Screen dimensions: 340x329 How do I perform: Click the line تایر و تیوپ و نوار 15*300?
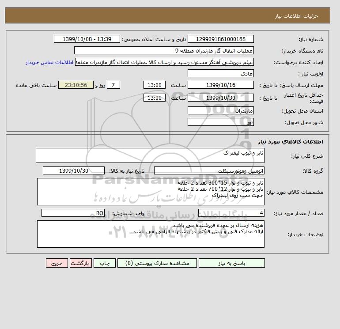(x=220, y=183)
